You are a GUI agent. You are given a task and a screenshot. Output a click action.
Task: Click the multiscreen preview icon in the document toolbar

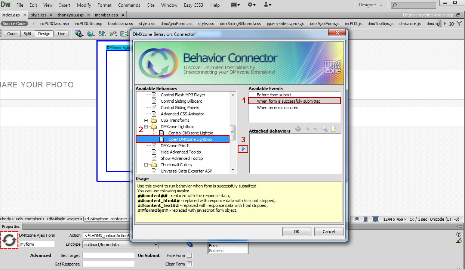79,34
